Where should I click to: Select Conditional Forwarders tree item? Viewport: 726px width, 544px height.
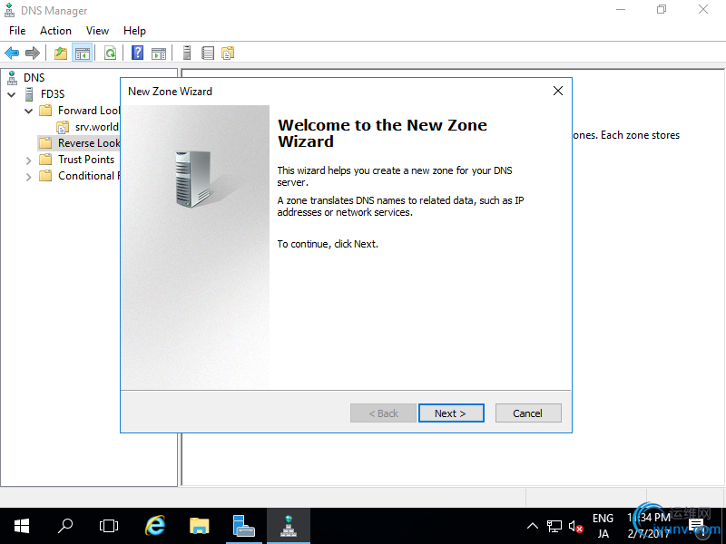(x=79, y=176)
